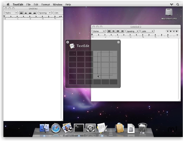Click the resize handle of the Untitled window

point(62,120)
